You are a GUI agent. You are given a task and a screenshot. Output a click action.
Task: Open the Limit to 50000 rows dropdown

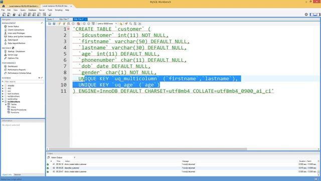click(107, 24)
